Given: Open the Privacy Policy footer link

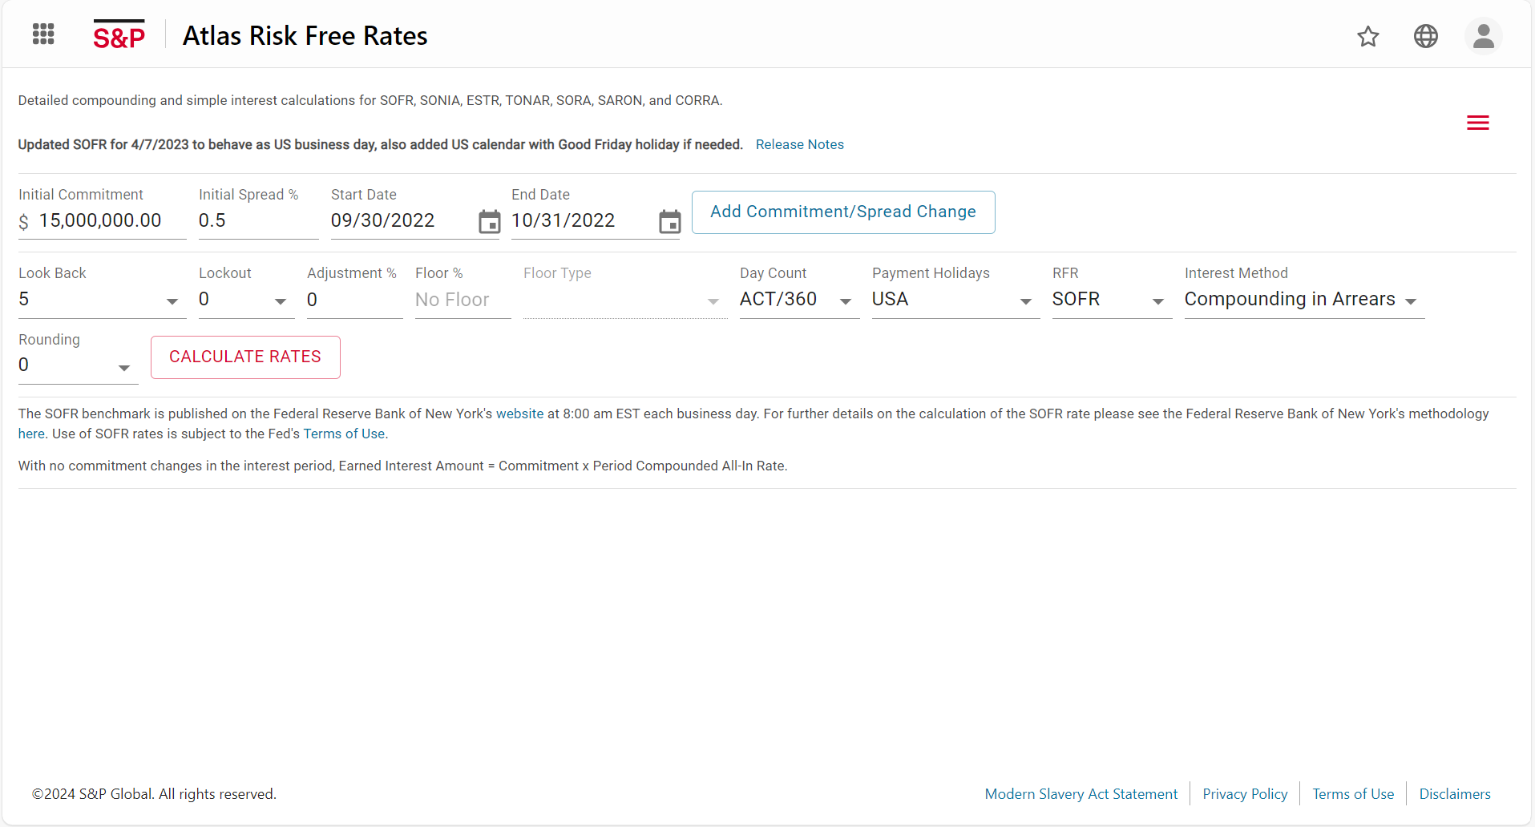Looking at the screenshot, I should [1245, 794].
